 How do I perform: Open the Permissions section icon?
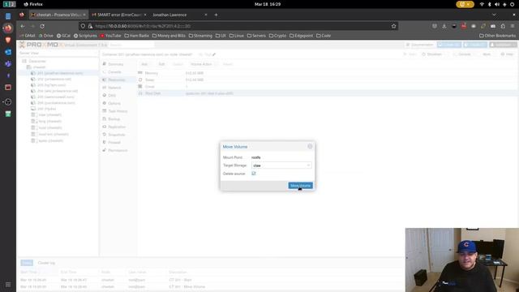(105, 150)
